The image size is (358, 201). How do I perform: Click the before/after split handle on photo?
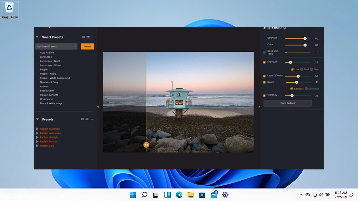click(x=146, y=145)
